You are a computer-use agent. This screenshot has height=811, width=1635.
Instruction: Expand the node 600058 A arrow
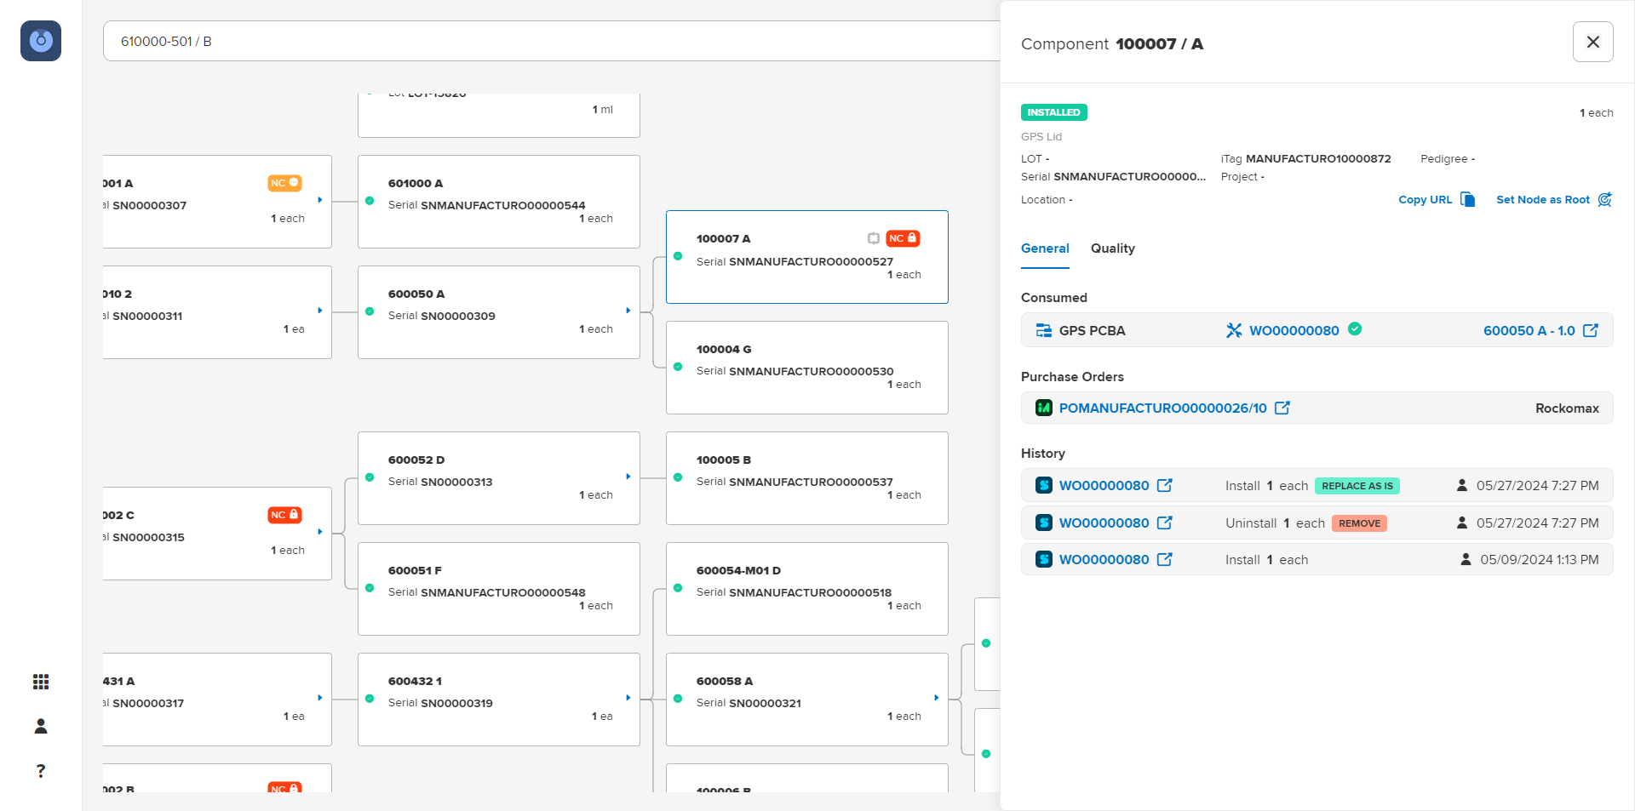tap(937, 698)
